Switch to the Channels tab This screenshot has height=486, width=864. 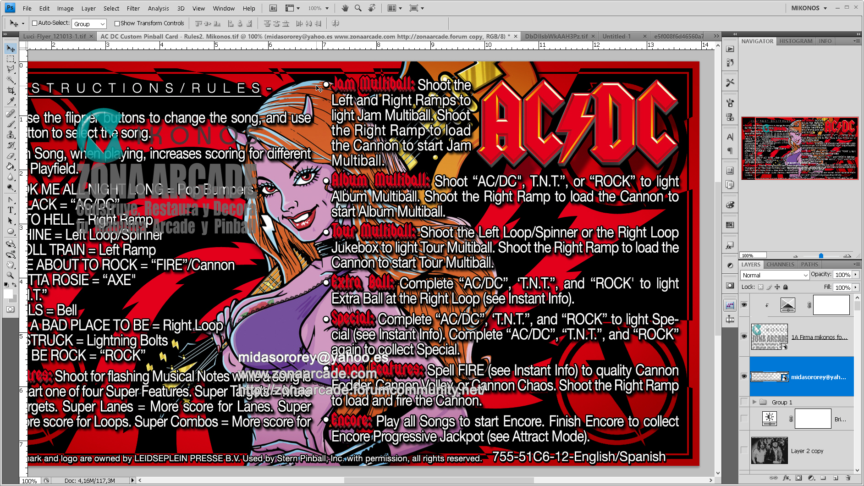(780, 265)
